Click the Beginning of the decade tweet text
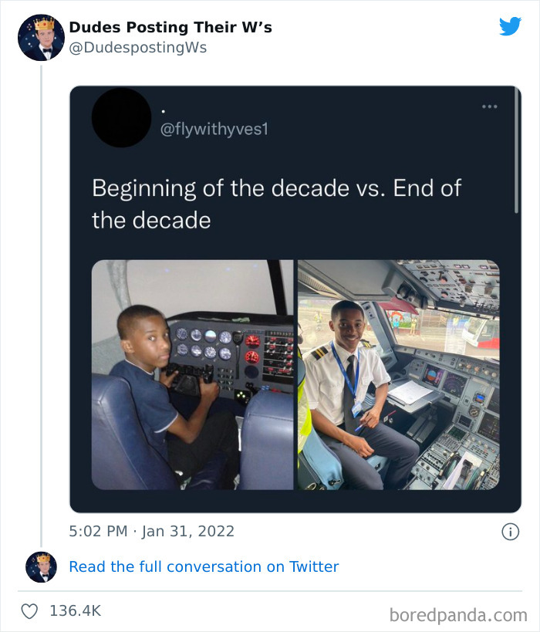Image resolution: width=540 pixels, height=632 pixels. pyautogui.click(x=276, y=204)
